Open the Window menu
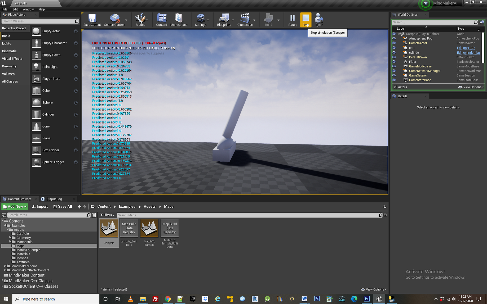Image resolution: width=487 pixels, height=304 pixels. (x=28, y=9)
